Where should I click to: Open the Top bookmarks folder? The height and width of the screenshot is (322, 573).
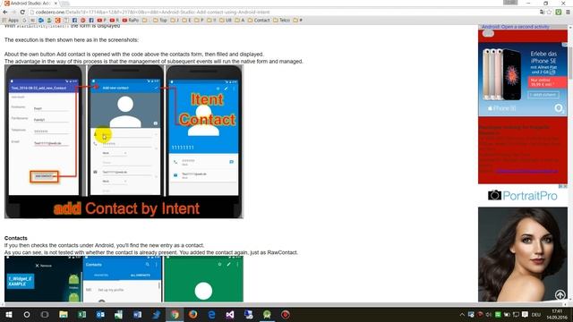pyautogui.click(x=159, y=20)
